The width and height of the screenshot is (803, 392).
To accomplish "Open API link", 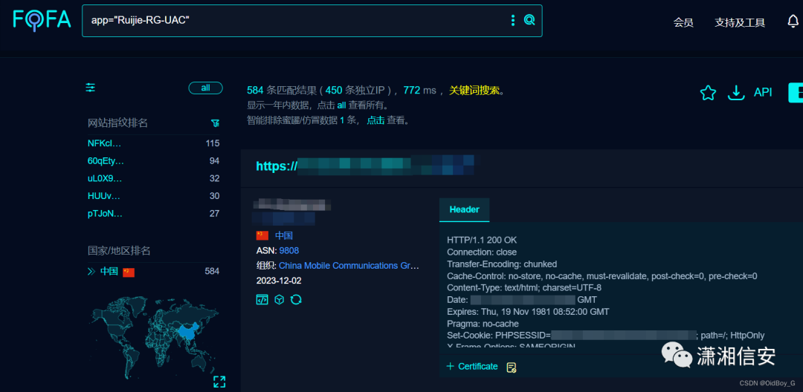I will pyautogui.click(x=763, y=93).
